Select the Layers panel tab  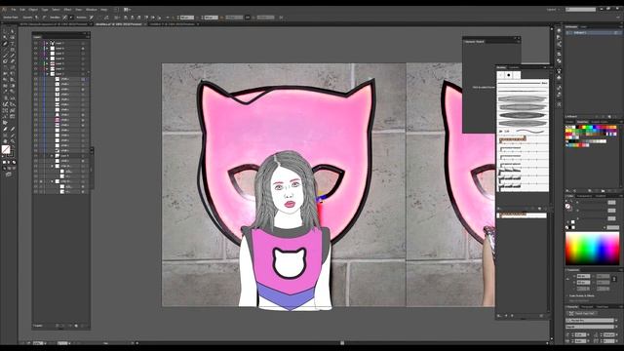[37, 37]
